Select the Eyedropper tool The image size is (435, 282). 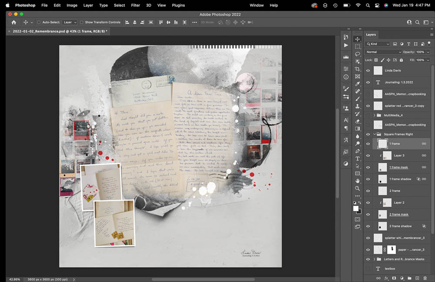(358, 84)
